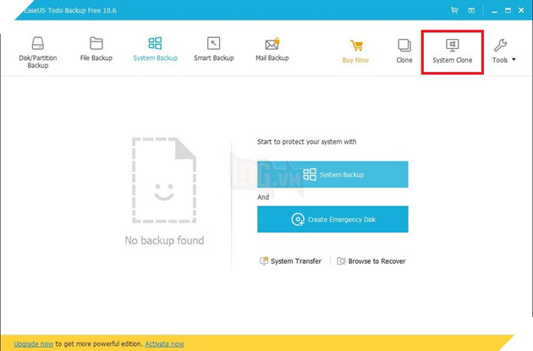The width and height of the screenshot is (533, 351).
Task: Click Create Emergency Disk button
Action: [x=332, y=219]
